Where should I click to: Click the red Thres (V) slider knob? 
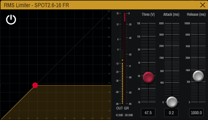pos(148,77)
